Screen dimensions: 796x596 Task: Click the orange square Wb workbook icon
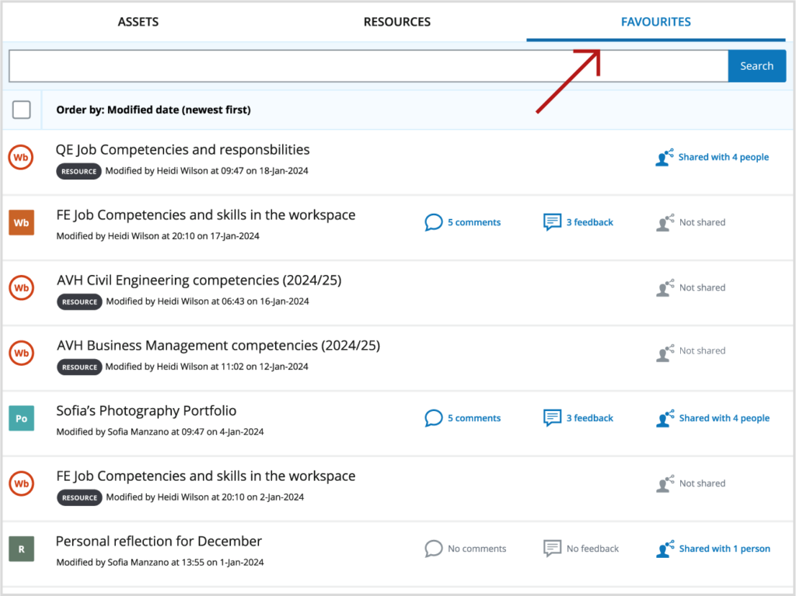[21, 222]
